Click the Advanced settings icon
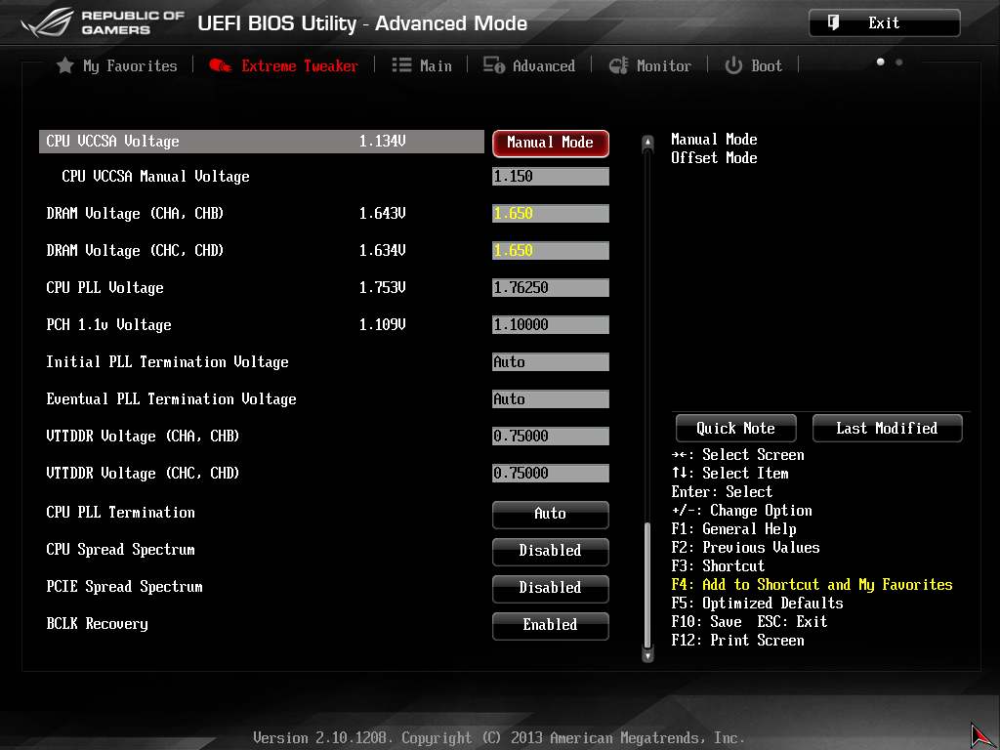Image resolution: width=1000 pixels, height=750 pixels. click(493, 65)
